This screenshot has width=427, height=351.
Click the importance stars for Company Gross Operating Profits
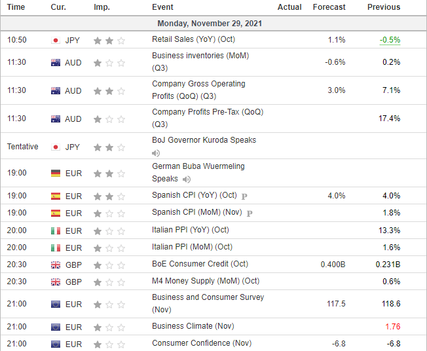[109, 91]
